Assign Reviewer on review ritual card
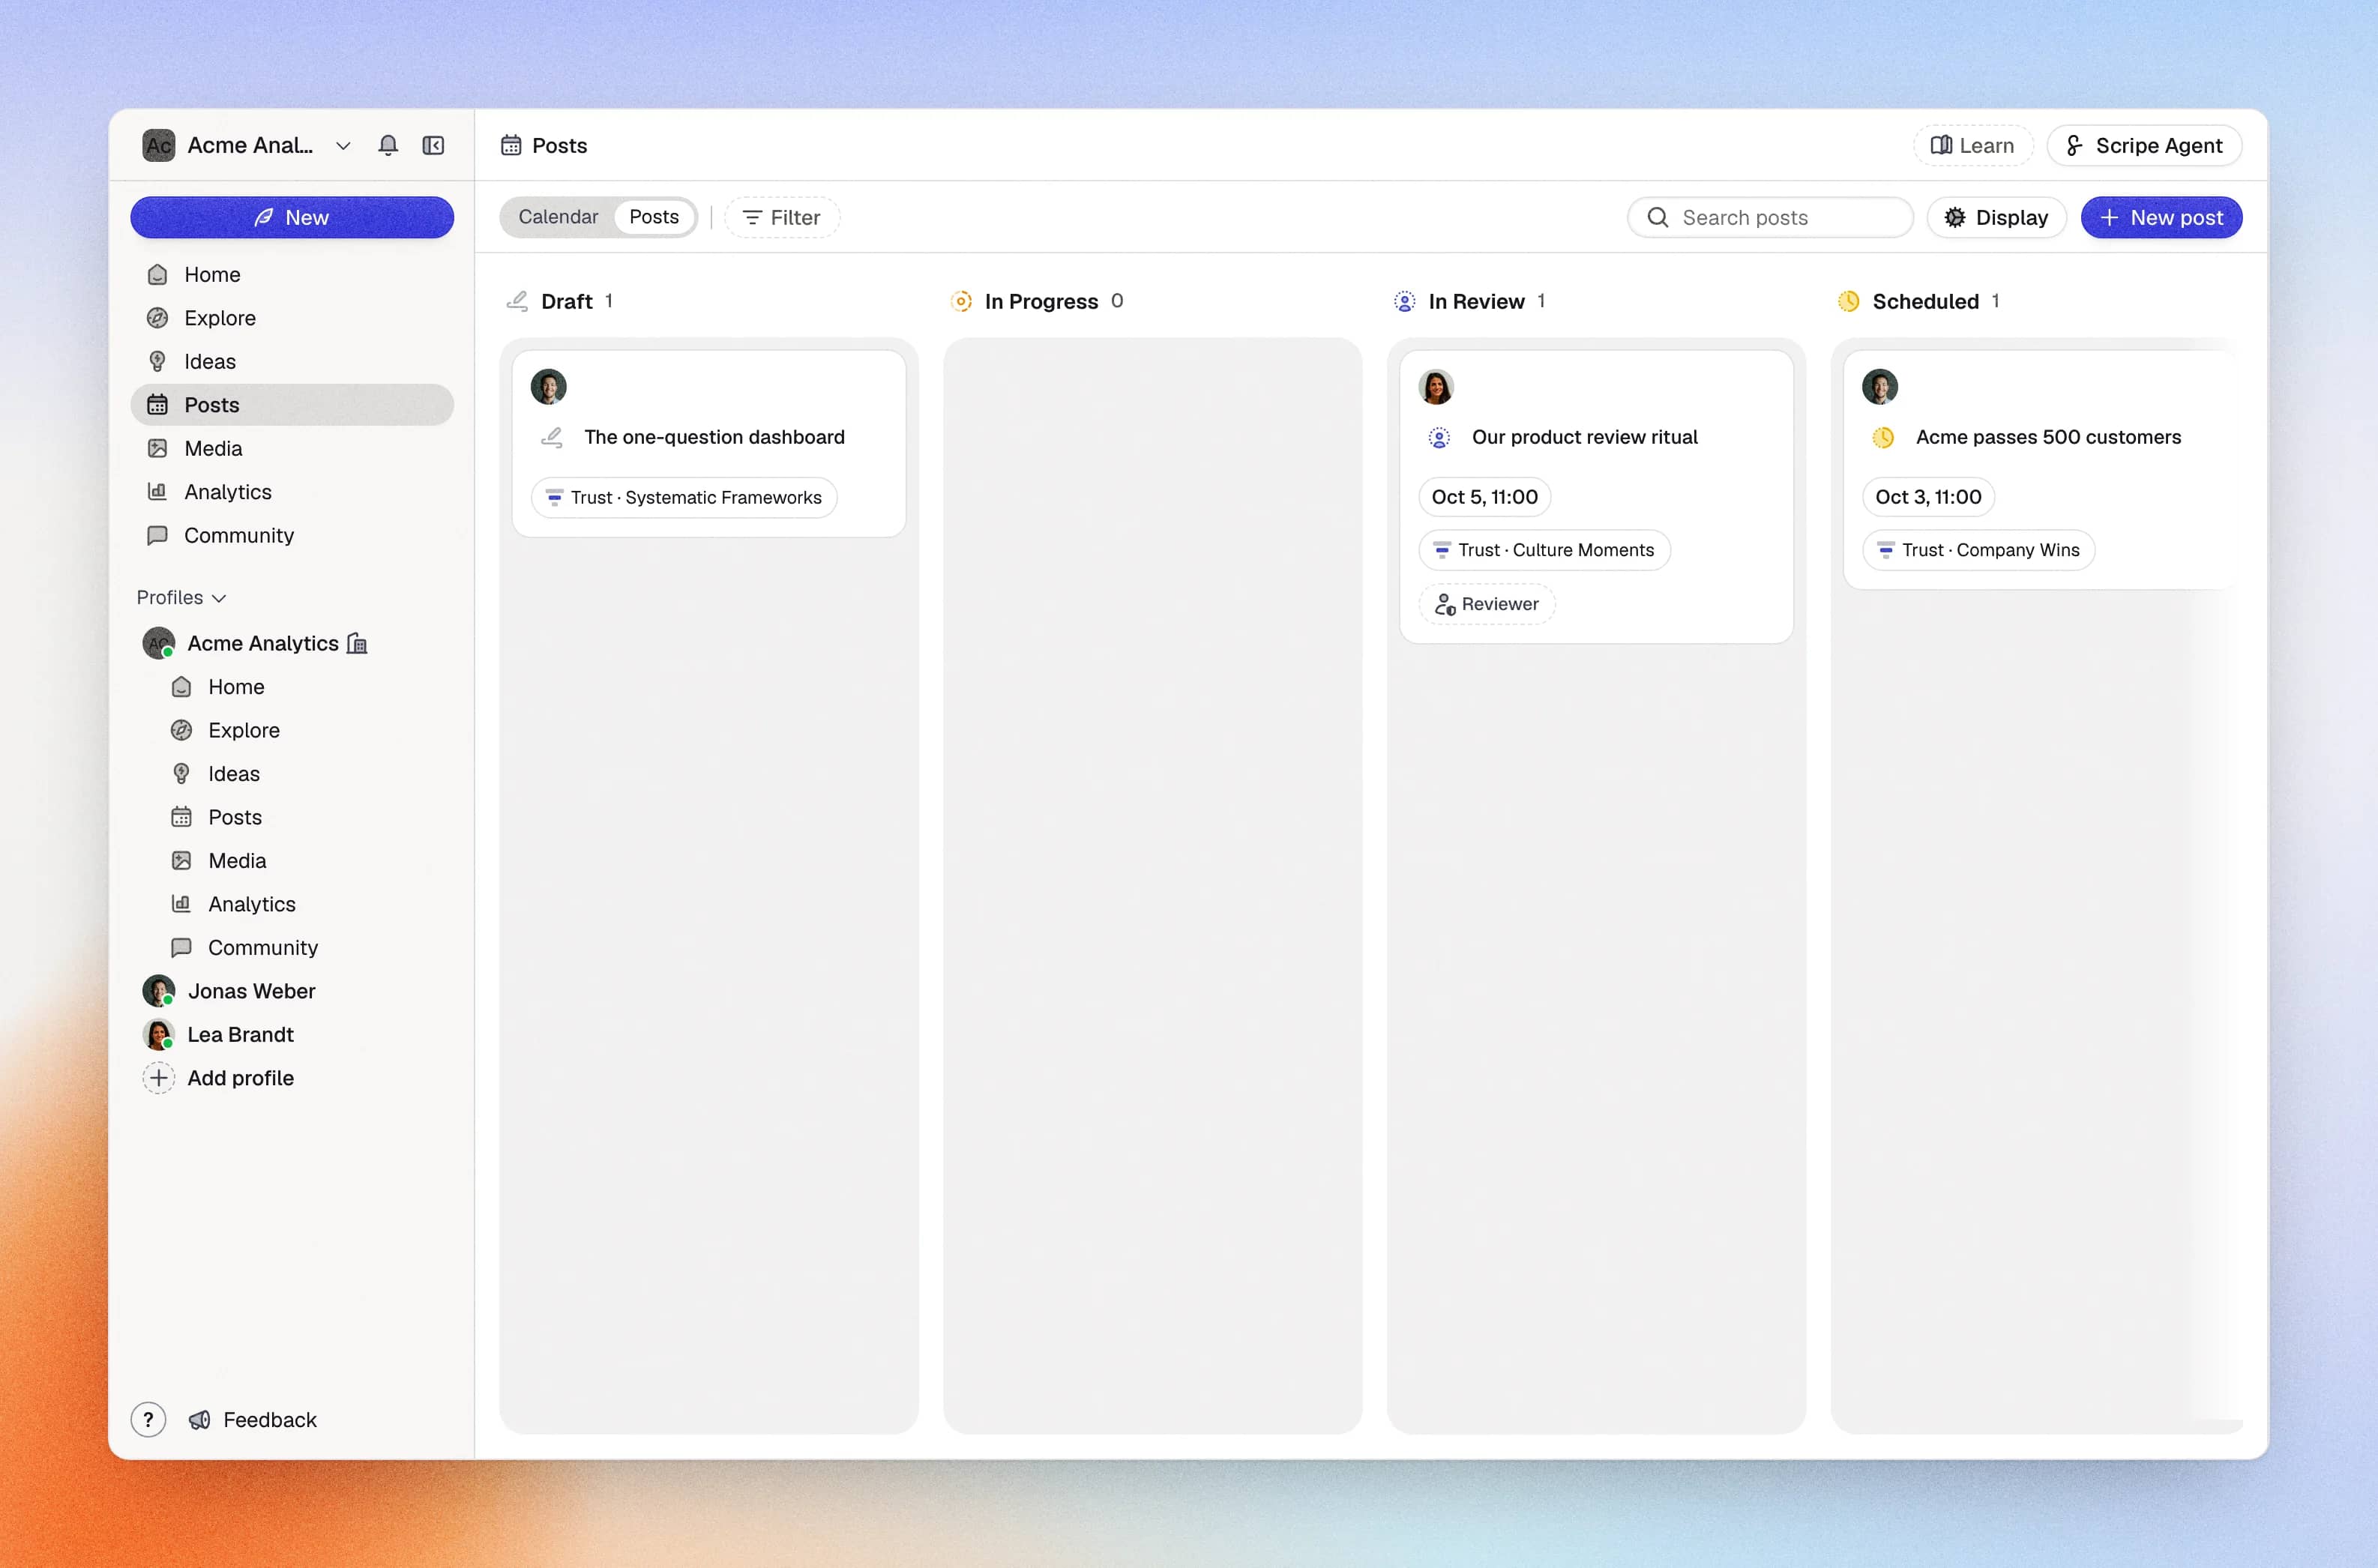Screen dimensions: 2378x1568 [1487, 604]
